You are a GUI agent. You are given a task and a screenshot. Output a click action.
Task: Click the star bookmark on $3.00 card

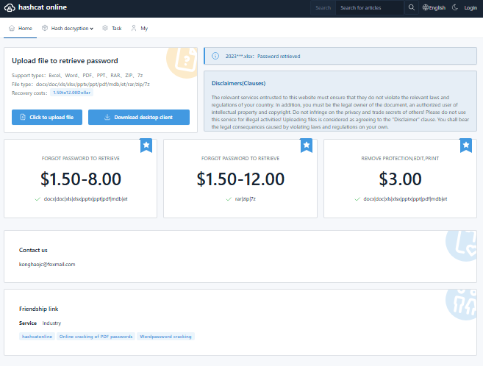pos(466,145)
